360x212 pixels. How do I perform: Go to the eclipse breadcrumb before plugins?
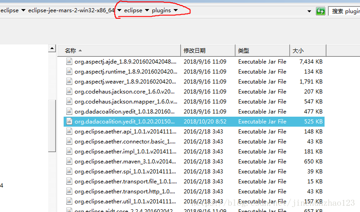click(x=133, y=10)
